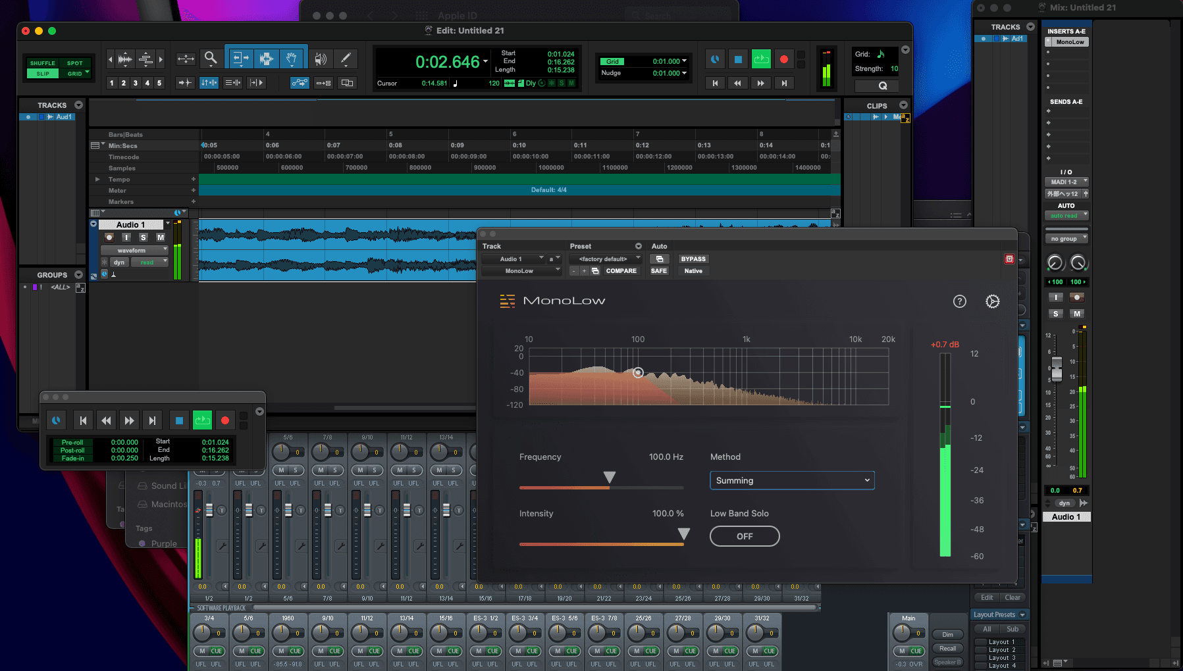Toggle BYPASS on MonoLow plugin
The image size is (1183, 671).
pyautogui.click(x=693, y=259)
